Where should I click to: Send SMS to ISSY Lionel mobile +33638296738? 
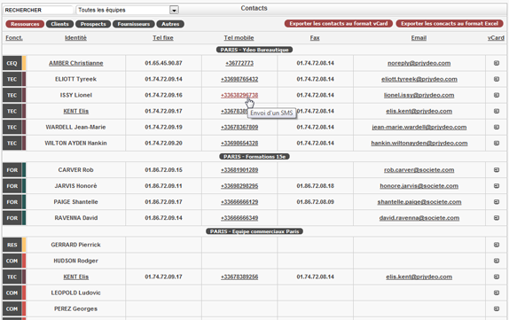pyautogui.click(x=239, y=95)
